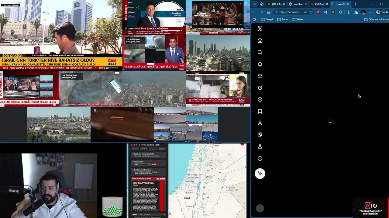Expand the tab actions menu chevron
Screen dimensions: 389x218
pyautogui.click(x=254, y=4)
